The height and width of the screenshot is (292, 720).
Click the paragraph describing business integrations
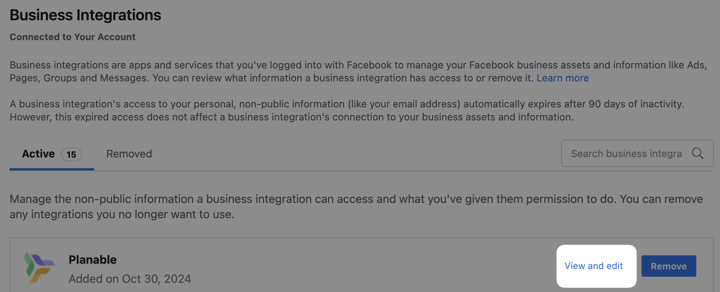pyautogui.click(x=268, y=65)
